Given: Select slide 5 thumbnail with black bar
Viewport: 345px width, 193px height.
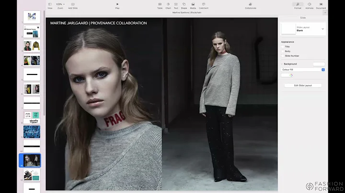Looking at the screenshot, I should (32, 75).
